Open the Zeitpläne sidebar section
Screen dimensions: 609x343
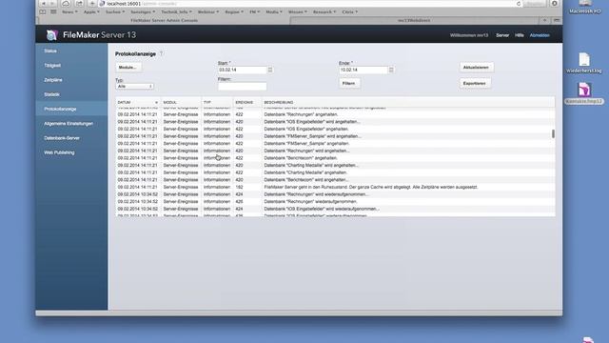click(x=71, y=80)
